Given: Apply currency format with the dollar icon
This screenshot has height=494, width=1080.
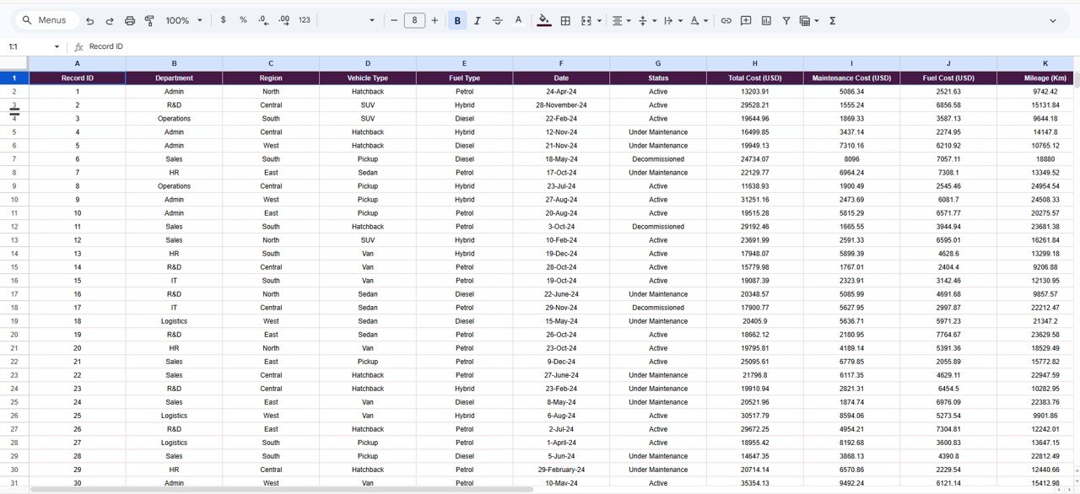Looking at the screenshot, I should click(223, 20).
